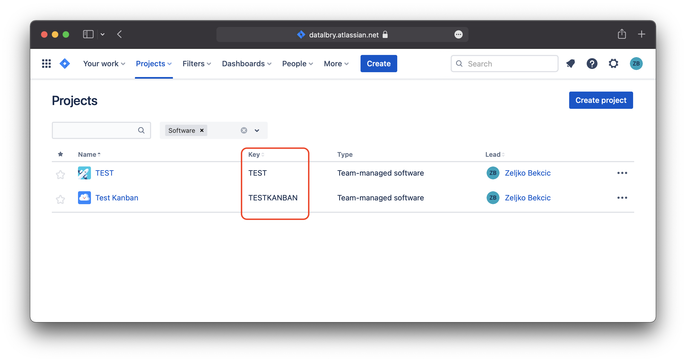The width and height of the screenshot is (686, 362).
Task: Click the Jira logo home icon
Action: tap(65, 64)
